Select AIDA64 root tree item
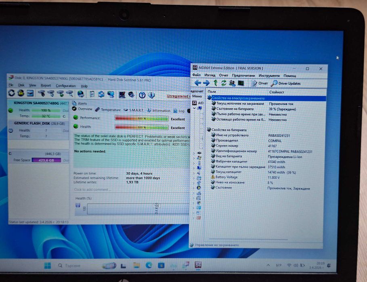367x282 pixels. pyautogui.click(x=198, y=103)
